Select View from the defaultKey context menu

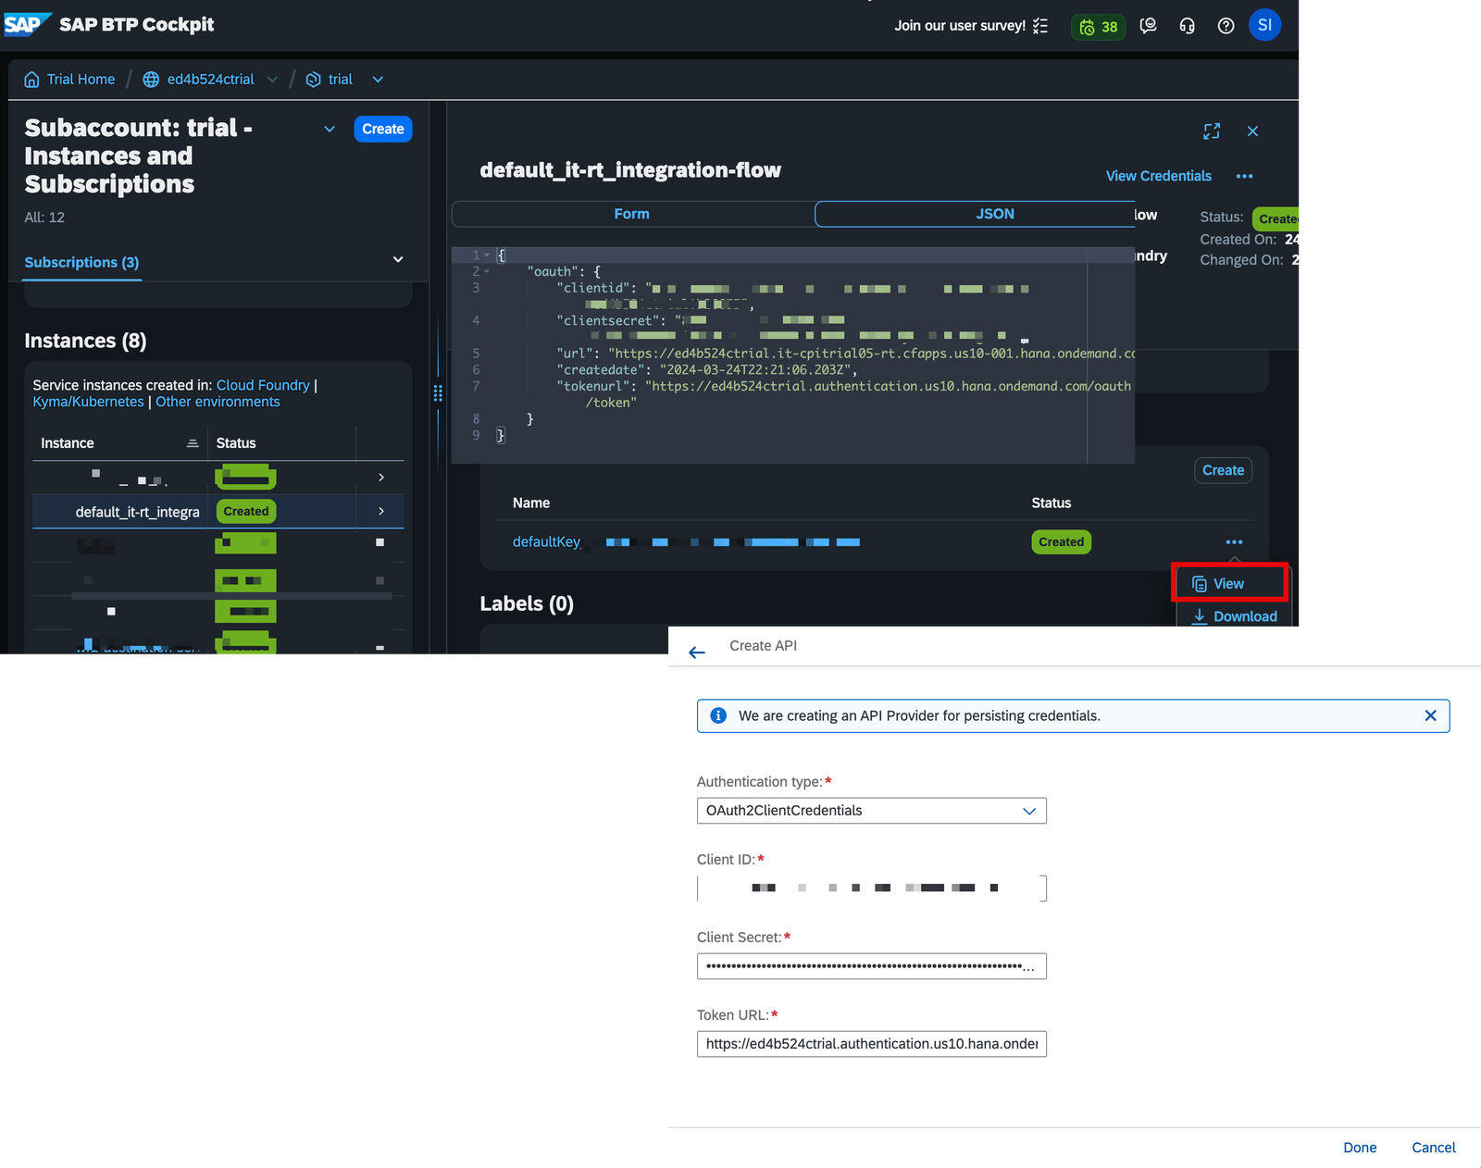tap(1229, 583)
